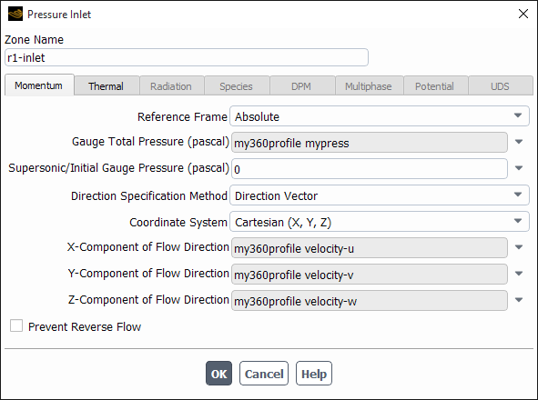Click the Z-Component flow direction arrow

[519, 300]
